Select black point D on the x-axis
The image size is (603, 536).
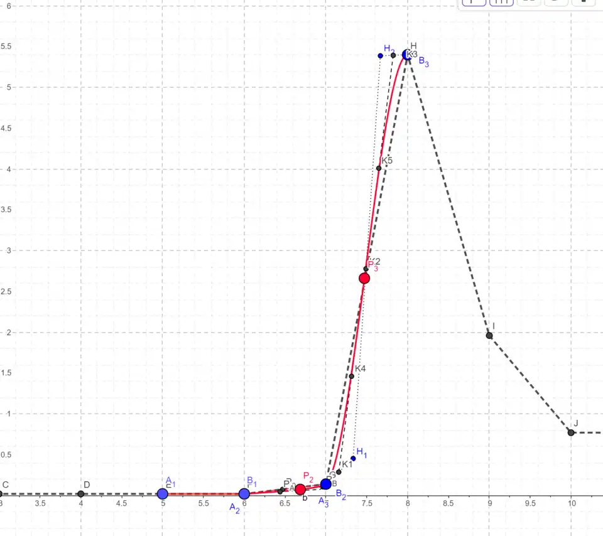[81, 494]
